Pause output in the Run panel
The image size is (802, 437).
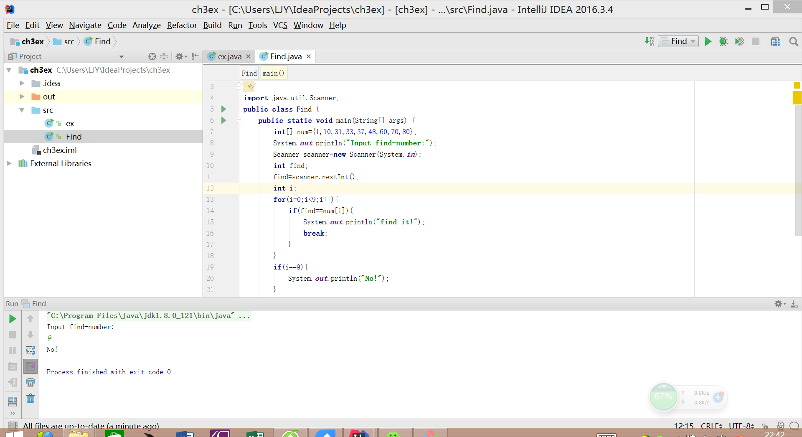[13, 351]
